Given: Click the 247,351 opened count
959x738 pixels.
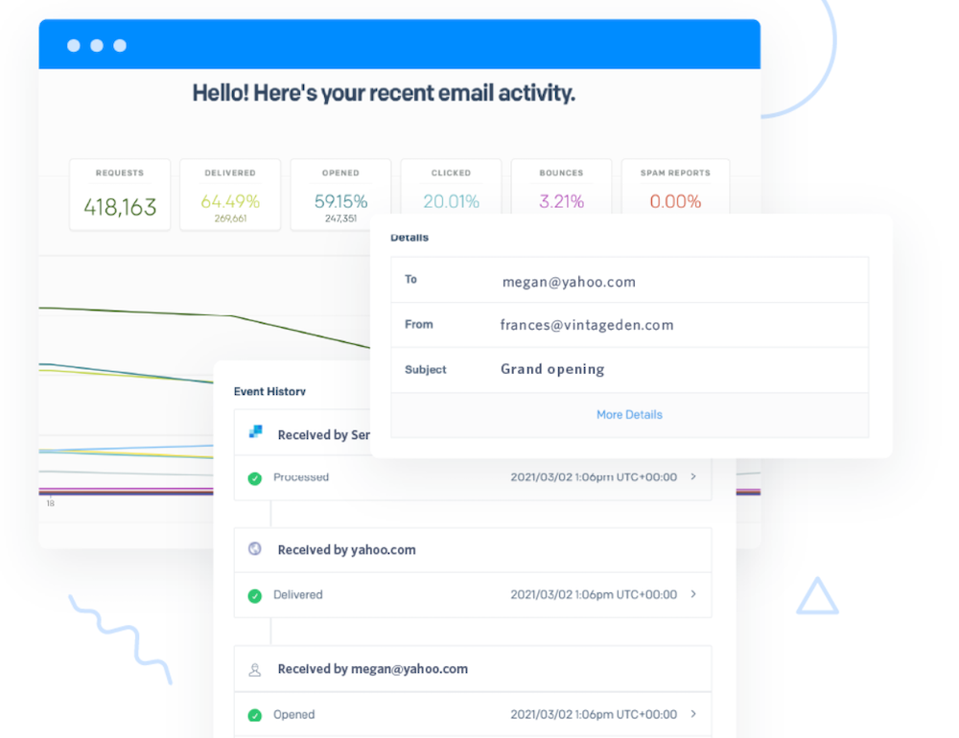Looking at the screenshot, I should (x=340, y=219).
